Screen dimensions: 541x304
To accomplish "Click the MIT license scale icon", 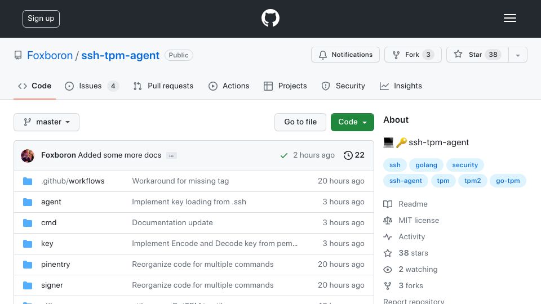I will [388, 220].
